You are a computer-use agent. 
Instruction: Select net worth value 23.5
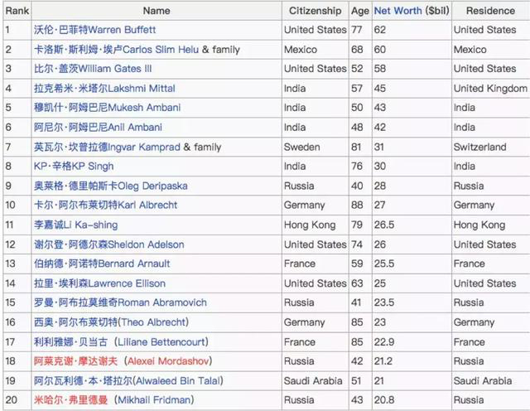384,302
